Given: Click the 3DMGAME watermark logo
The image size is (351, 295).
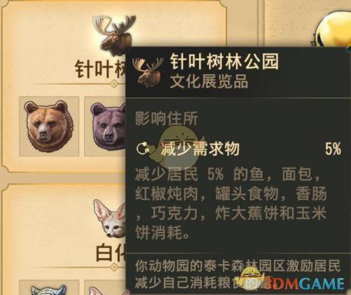Looking at the screenshot, I should point(293,282).
